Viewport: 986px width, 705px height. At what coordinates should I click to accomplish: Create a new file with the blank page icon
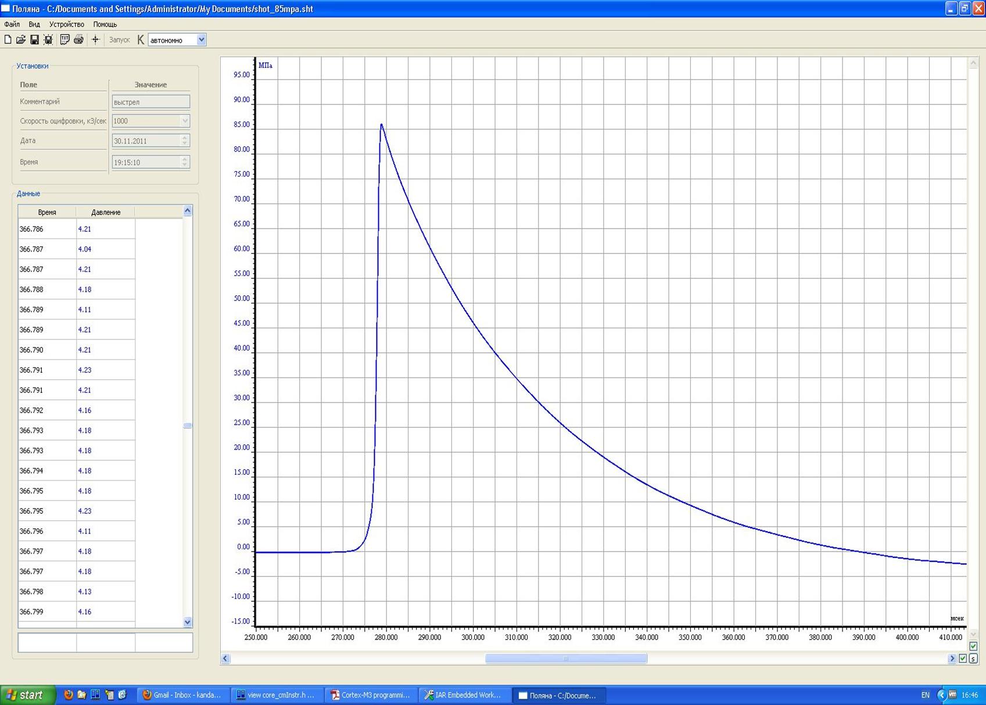coord(8,40)
